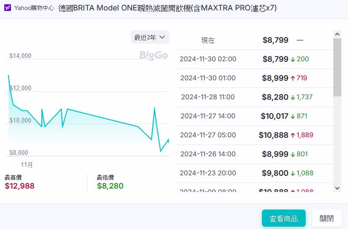The width and height of the screenshot is (348, 229).
Task: Click the 最低價 $8,280 value
Action: pos(110,186)
